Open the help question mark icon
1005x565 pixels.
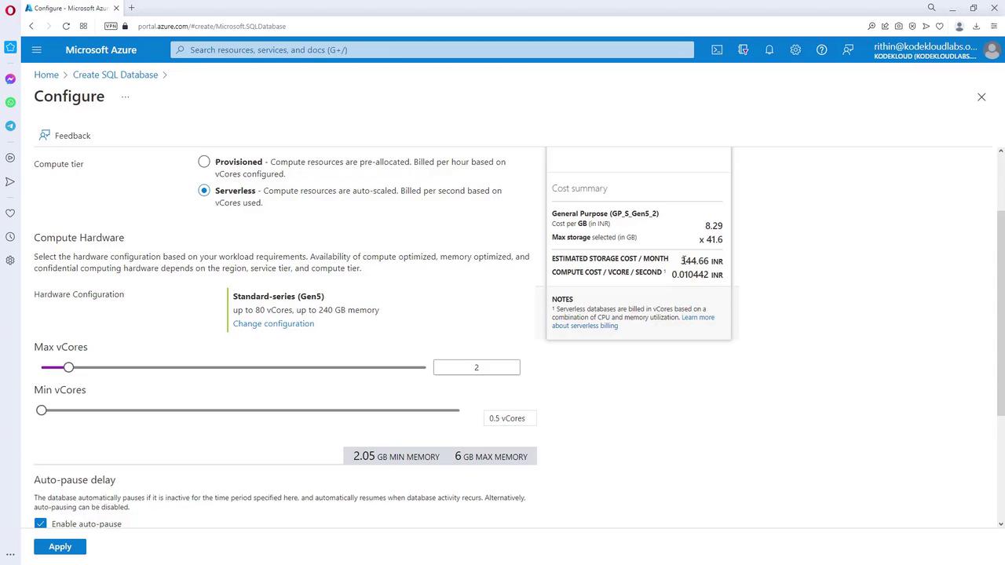pos(821,49)
